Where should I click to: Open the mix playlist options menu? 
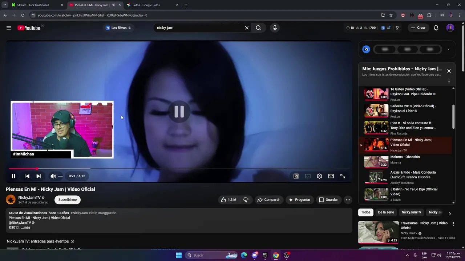[x=449, y=82]
